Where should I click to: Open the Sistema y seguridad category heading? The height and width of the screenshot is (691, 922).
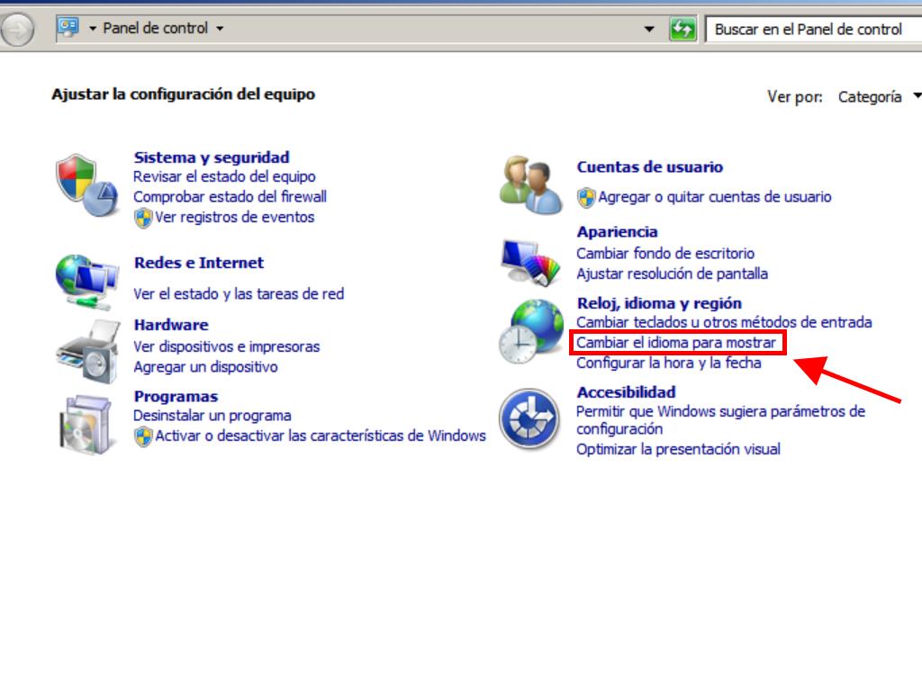(212, 157)
